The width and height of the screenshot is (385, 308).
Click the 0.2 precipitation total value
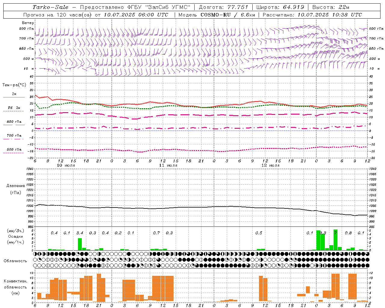pyautogui.click(x=118, y=233)
